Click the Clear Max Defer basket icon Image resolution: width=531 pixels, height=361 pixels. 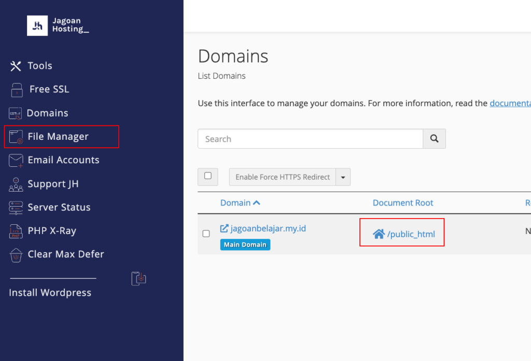16,255
